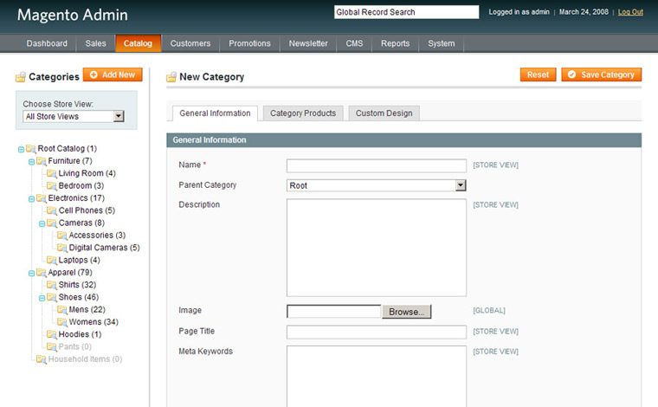
Task: Select the Hoodies (1) category
Action: pos(80,334)
